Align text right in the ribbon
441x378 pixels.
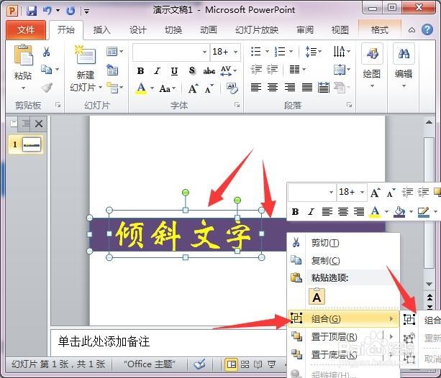tap(290, 88)
